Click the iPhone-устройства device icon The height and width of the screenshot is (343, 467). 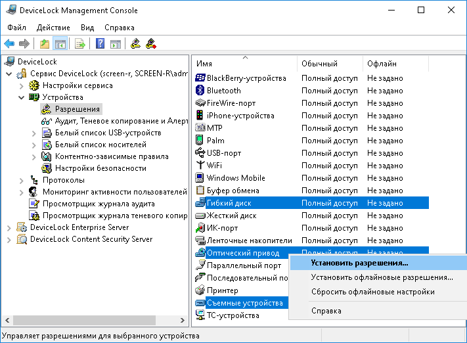pos(201,116)
